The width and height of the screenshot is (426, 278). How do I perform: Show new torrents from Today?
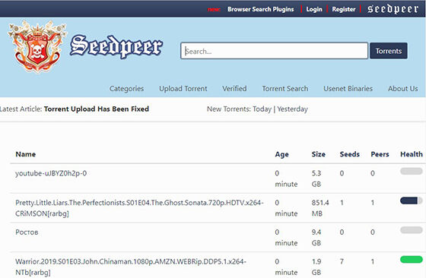point(262,109)
